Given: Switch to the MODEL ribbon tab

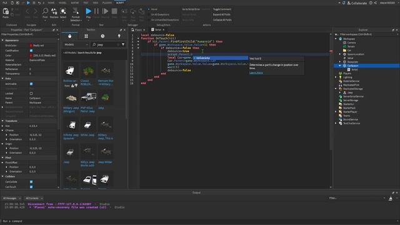Looking at the screenshot, I should [62, 2].
